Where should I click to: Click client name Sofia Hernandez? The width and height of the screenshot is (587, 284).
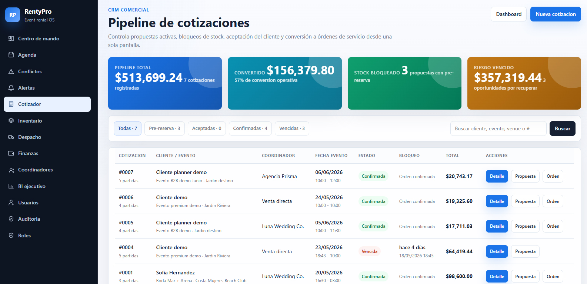176,273
